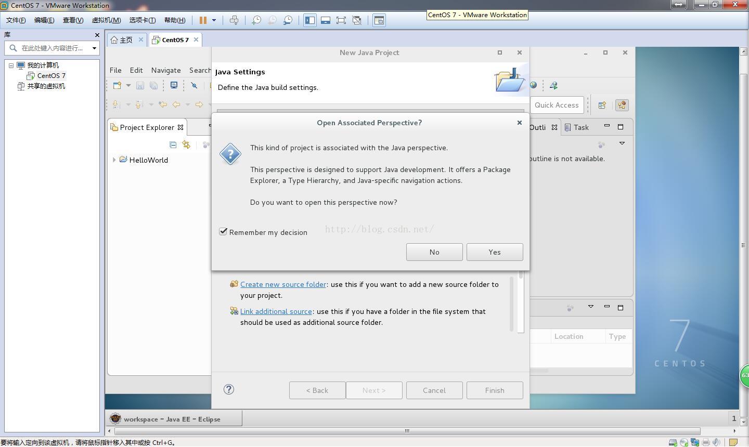Open the VMware 选项卡(T) menu

point(142,20)
